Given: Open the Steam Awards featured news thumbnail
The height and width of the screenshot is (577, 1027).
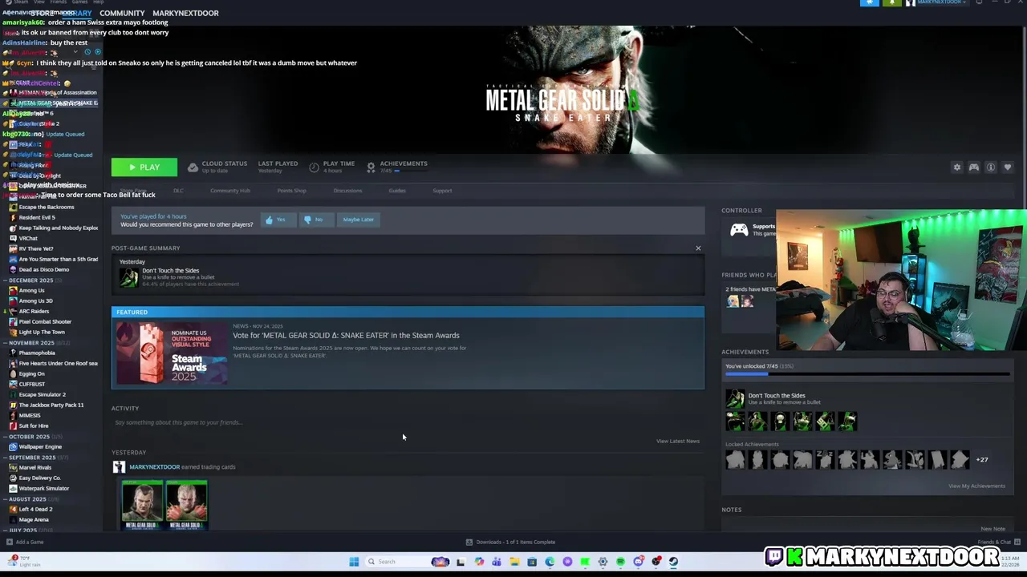Looking at the screenshot, I should click(172, 353).
